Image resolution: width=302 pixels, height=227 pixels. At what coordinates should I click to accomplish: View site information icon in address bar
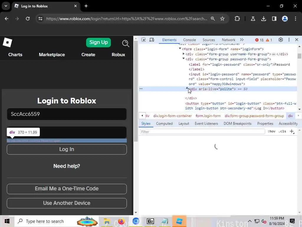coord(40,19)
